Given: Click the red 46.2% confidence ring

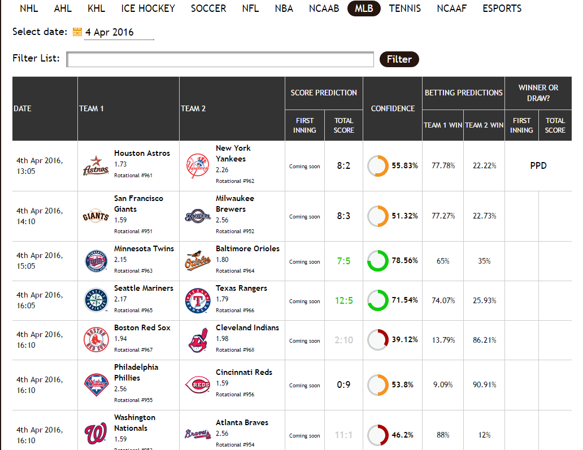Looking at the screenshot, I should coord(378,435).
